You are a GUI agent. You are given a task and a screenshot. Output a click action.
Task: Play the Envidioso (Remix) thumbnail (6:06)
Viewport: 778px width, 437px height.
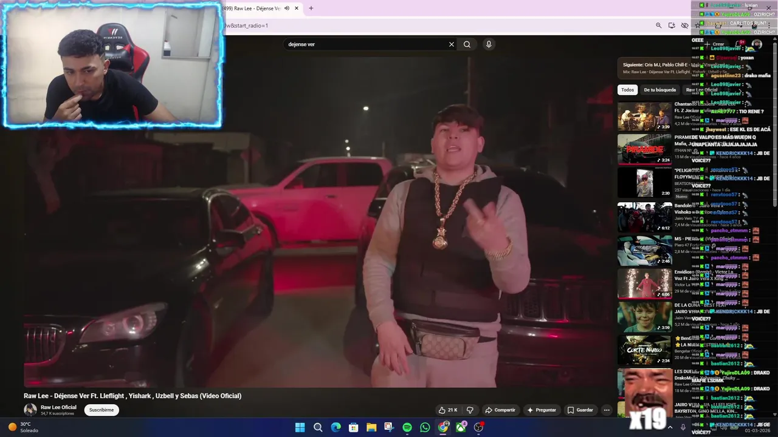644,283
